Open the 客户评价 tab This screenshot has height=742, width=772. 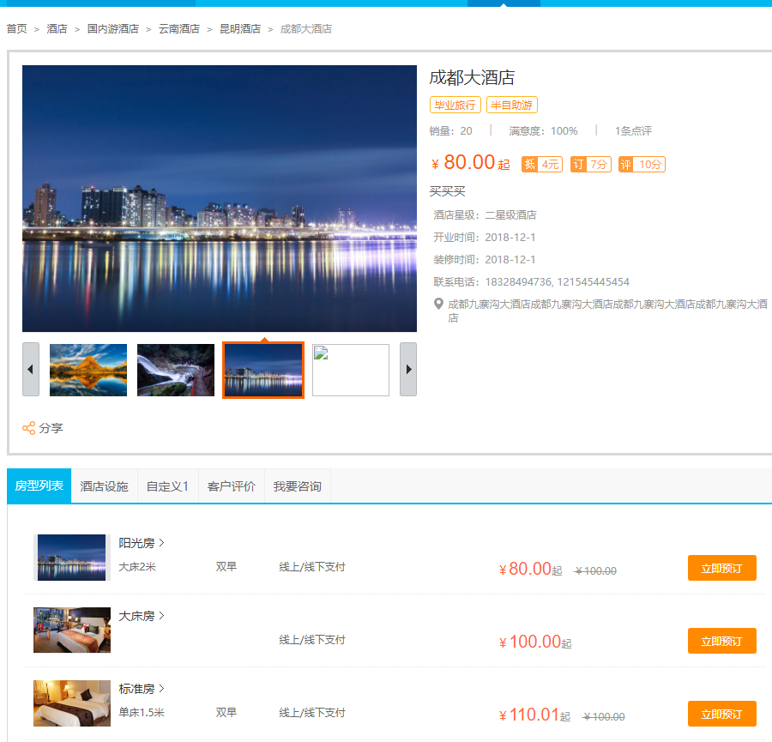click(232, 486)
